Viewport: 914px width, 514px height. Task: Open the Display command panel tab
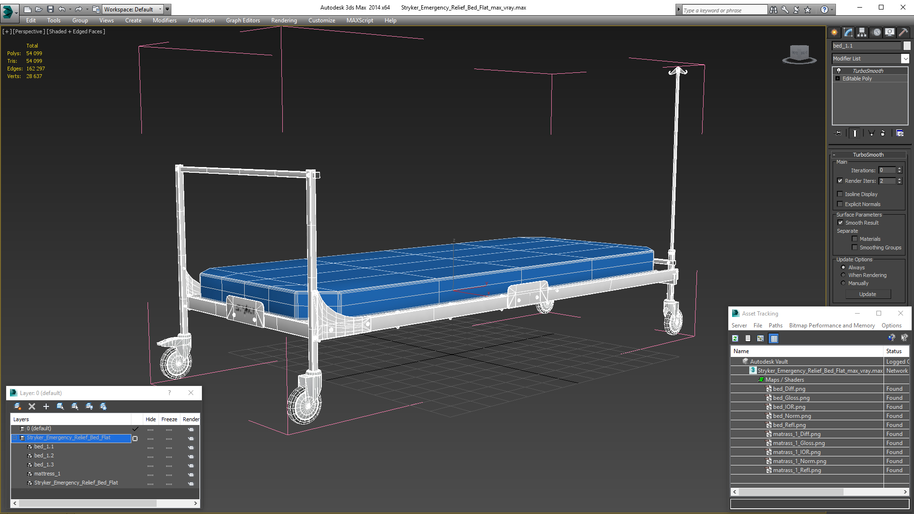tap(890, 32)
